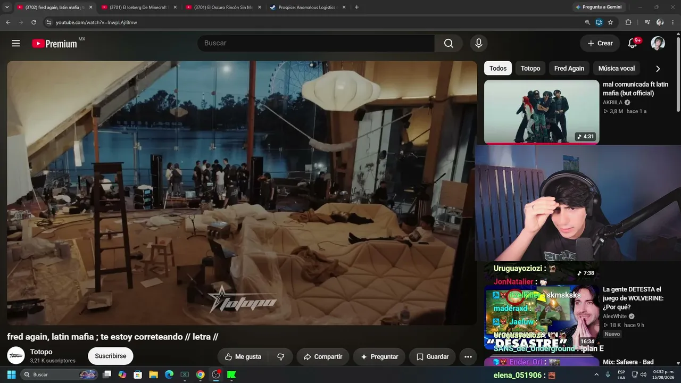Select the Totopo filter chip
Viewport: 681px width, 383px height.
[530, 69]
